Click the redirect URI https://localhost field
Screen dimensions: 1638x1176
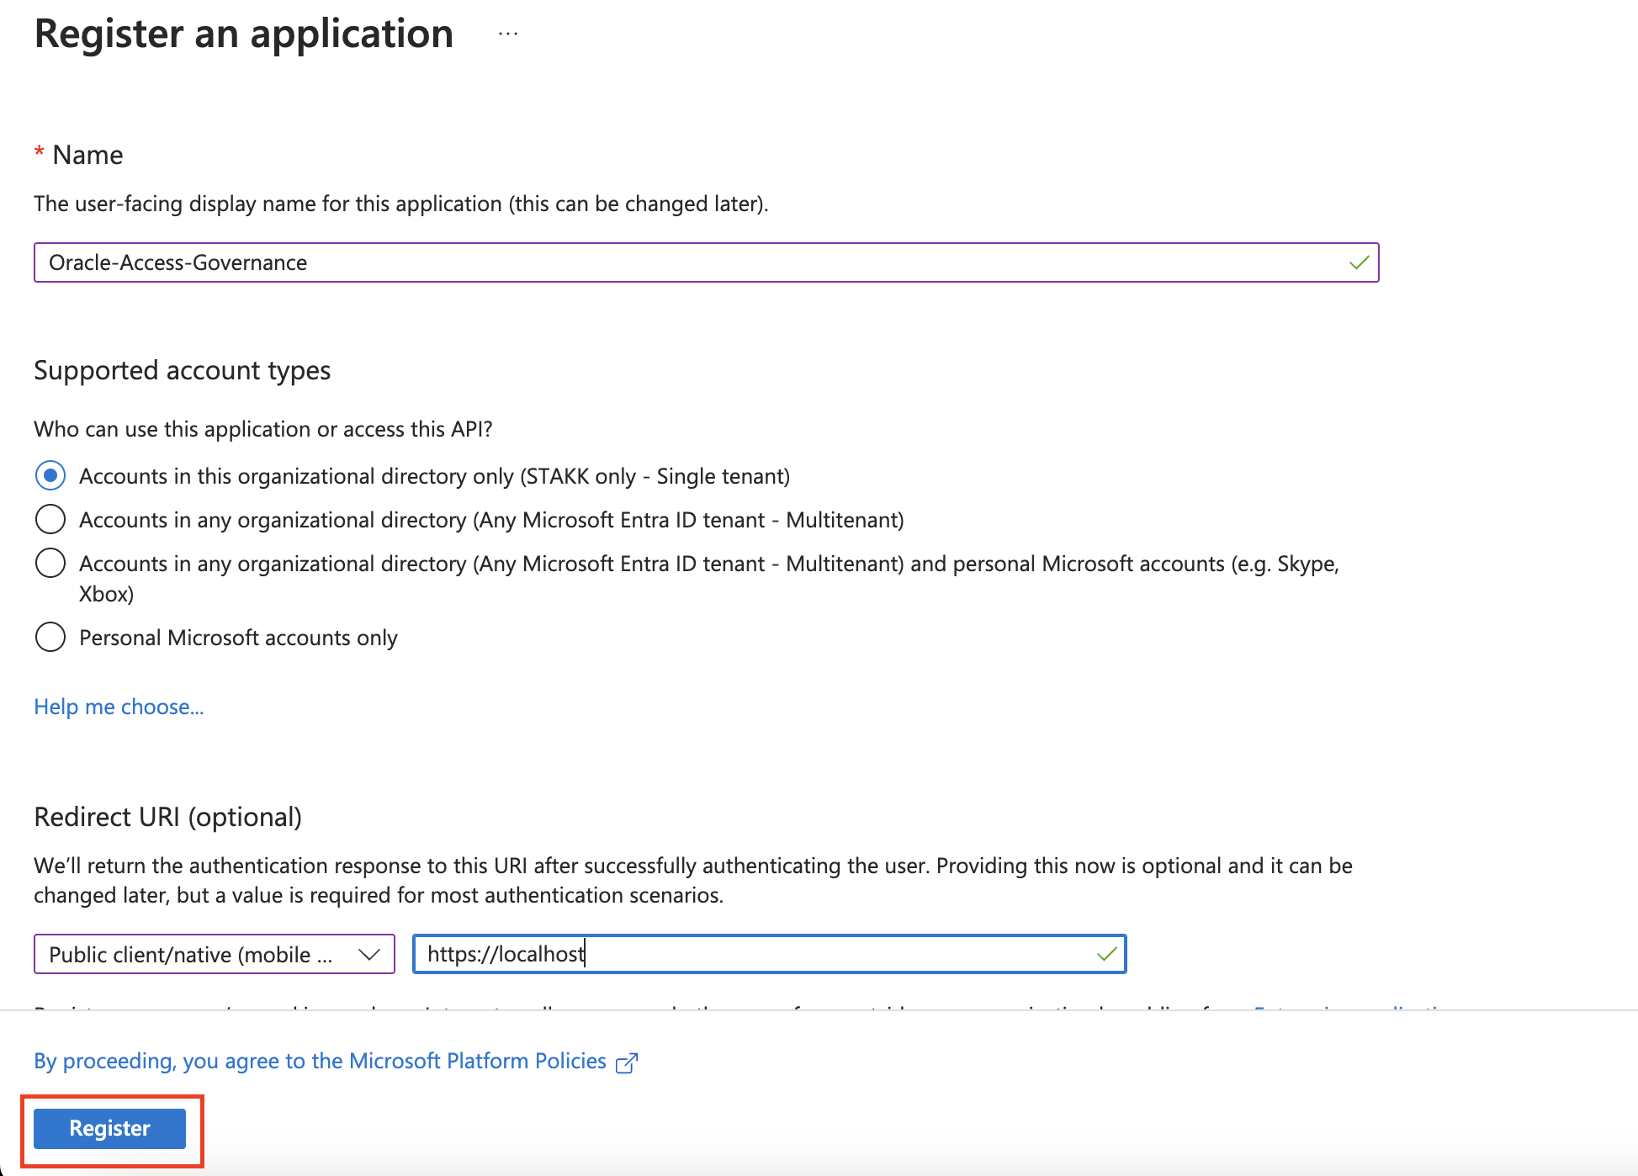769,954
